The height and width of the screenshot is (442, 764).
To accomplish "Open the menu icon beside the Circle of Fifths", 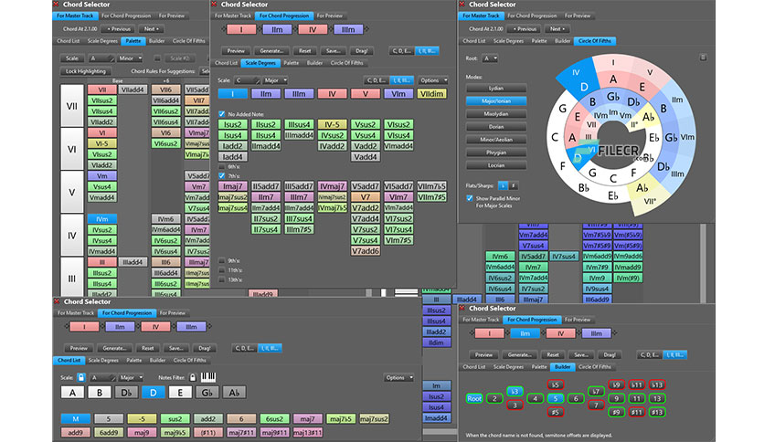I will click(703, 58).
